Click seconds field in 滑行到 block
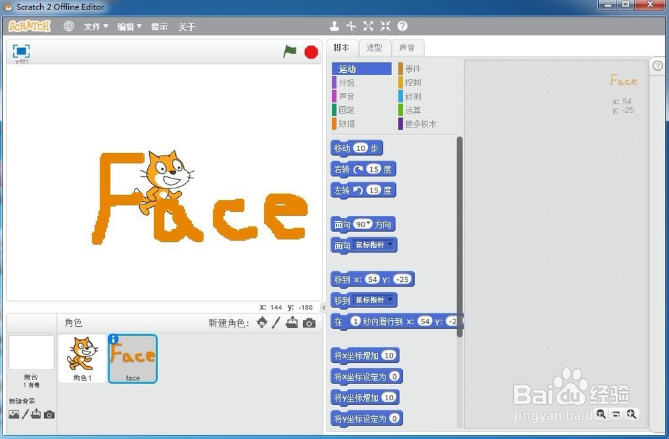 point(355,321)
